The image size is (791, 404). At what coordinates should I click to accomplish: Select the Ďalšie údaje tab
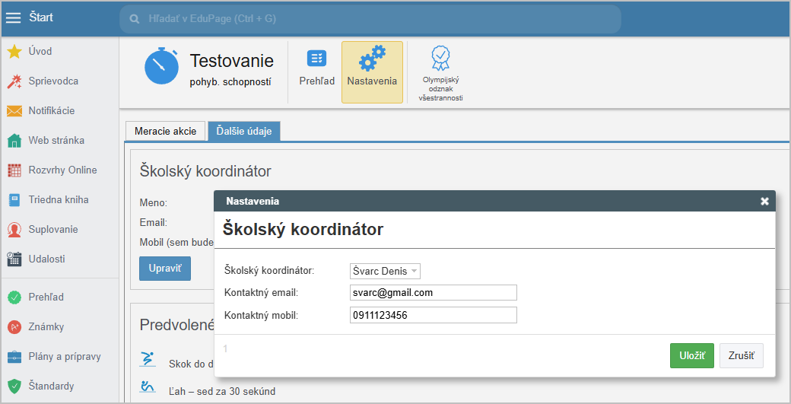coord(243,131)
